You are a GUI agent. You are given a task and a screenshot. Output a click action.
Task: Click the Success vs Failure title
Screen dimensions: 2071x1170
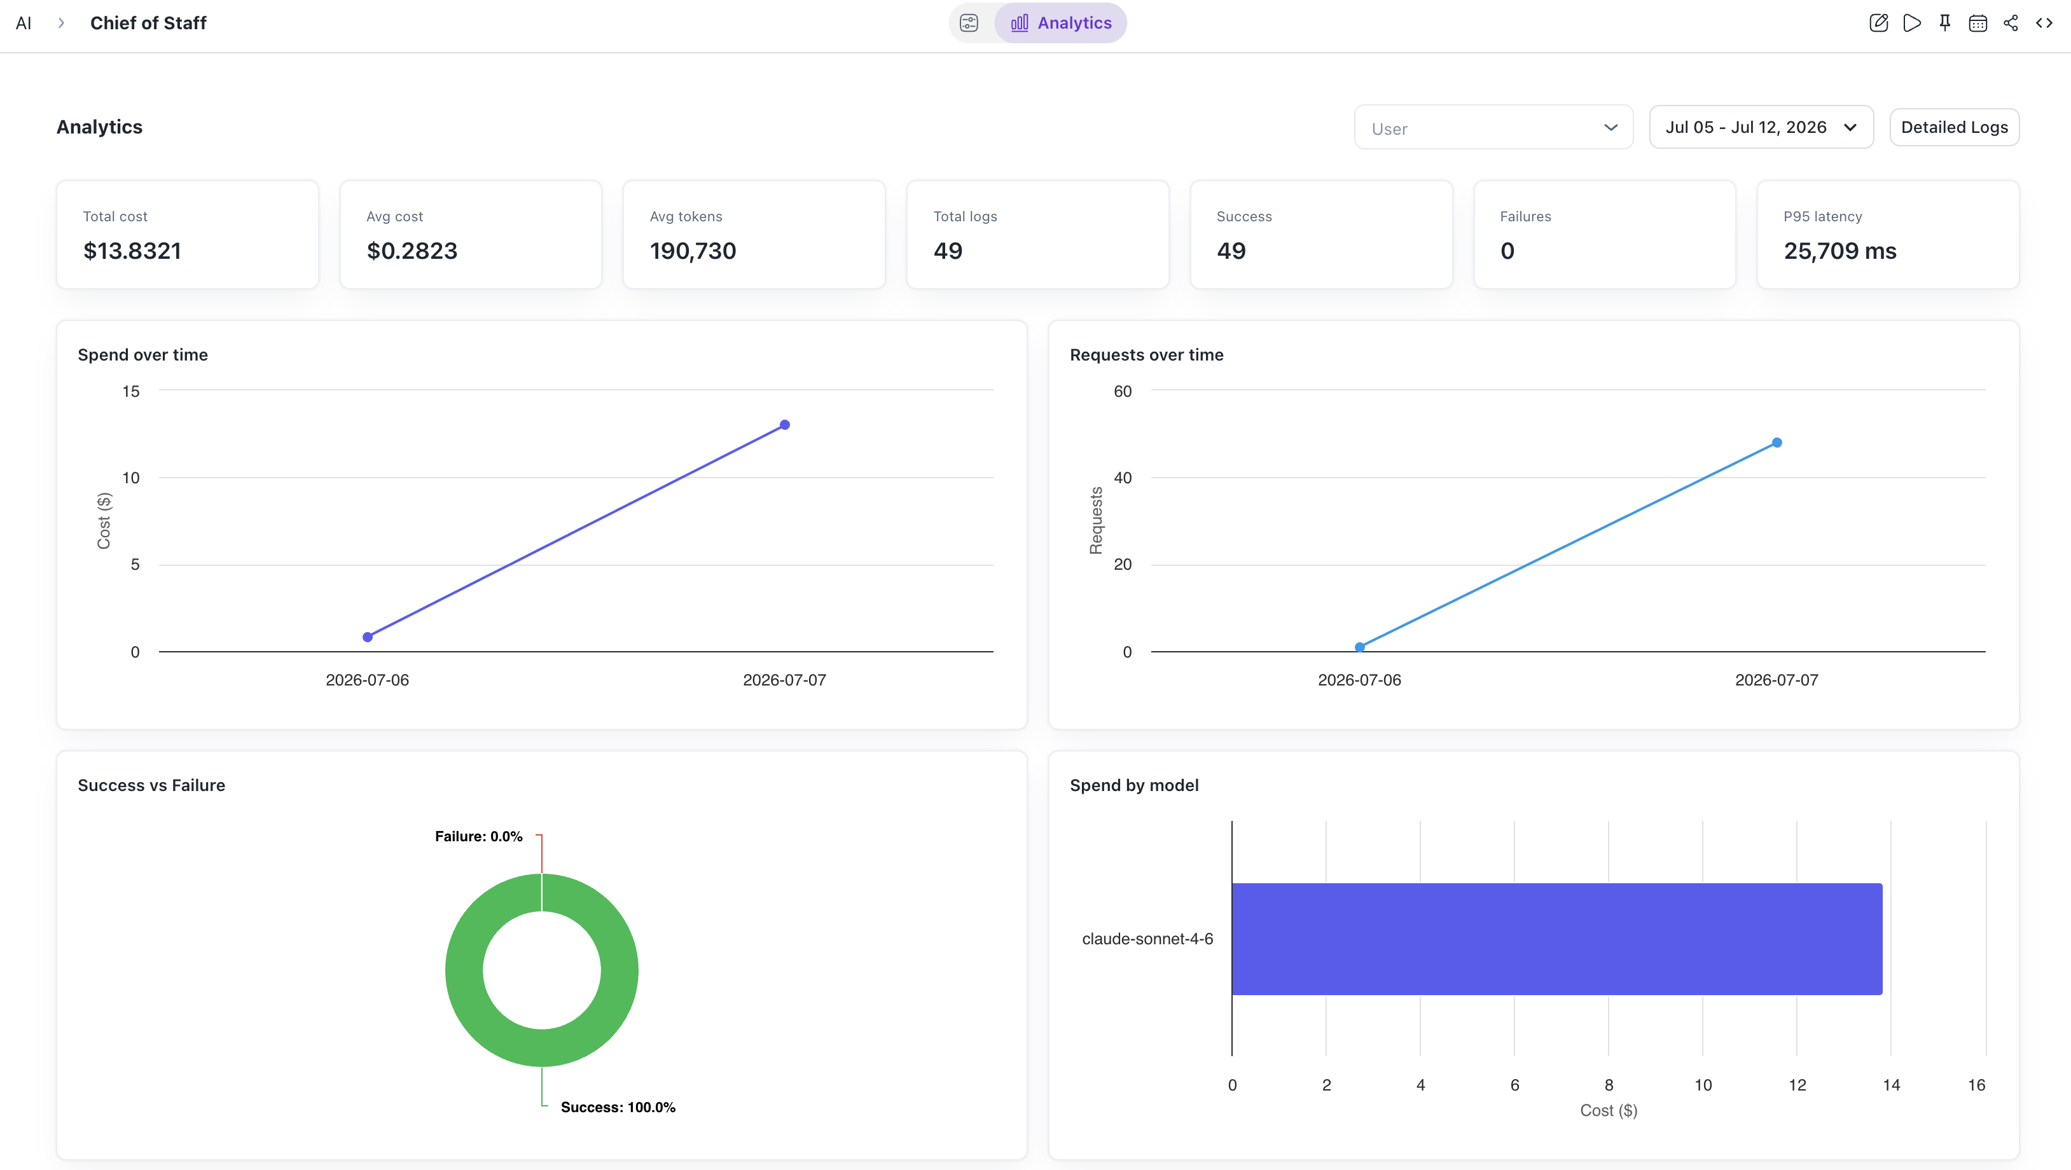point(151,785)
